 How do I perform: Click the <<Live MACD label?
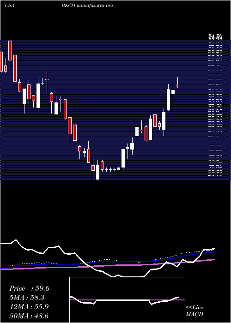(x=195, y=311)
